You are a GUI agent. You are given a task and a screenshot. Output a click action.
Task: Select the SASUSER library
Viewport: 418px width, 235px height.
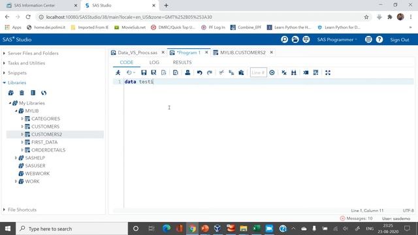[x=35, y=166]
